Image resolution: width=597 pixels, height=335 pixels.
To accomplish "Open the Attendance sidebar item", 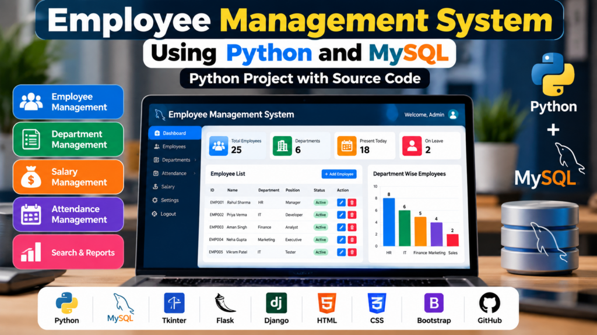I will click(x=173, y=173).
